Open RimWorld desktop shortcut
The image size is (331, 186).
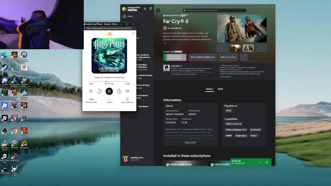(14, 145)
